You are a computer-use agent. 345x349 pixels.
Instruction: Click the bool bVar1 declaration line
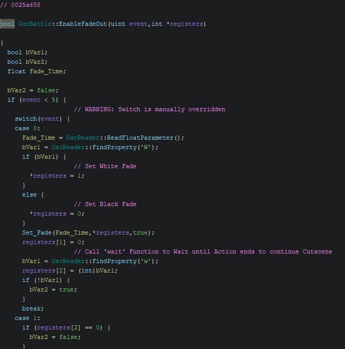[x=27, y=53]
